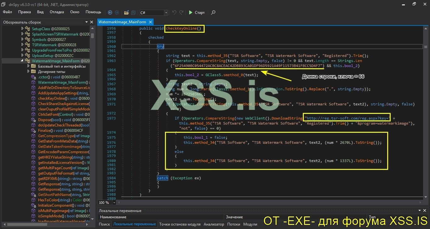Expand the SetupClass node
Screen dimensions: 430x229
click(22, 29)
